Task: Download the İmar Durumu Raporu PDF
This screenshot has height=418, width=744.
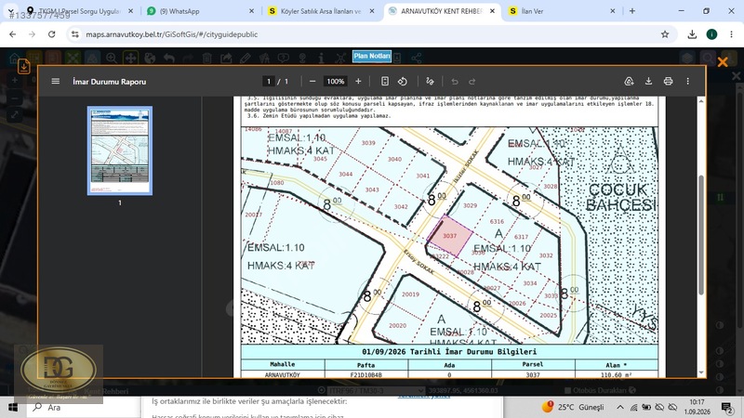Action: 648,82
